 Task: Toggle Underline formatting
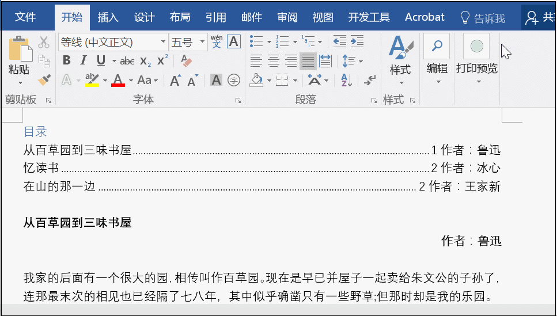point(101,60)
